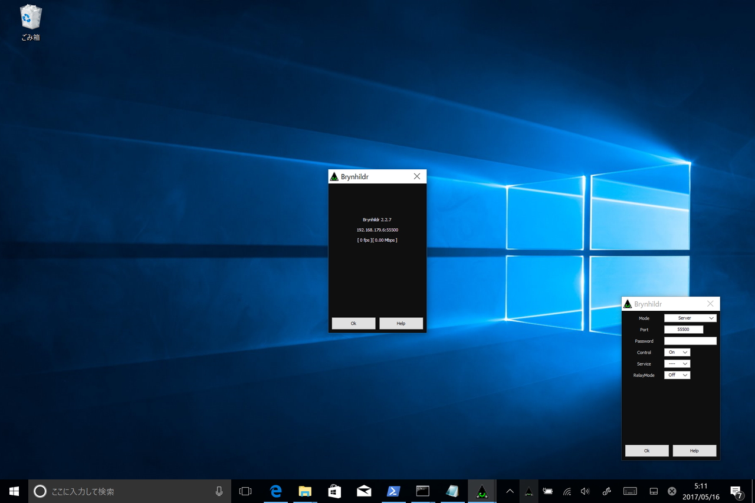Click the volume speaker tray icon
Image resolution: width=755 pixels, height=503 pixels.
pos(585,491)
